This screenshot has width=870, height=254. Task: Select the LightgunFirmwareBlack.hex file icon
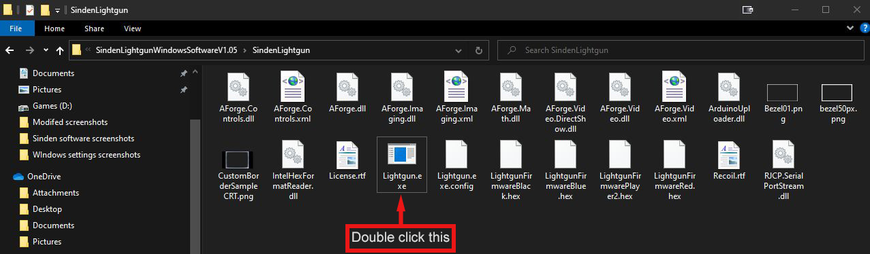510,154
